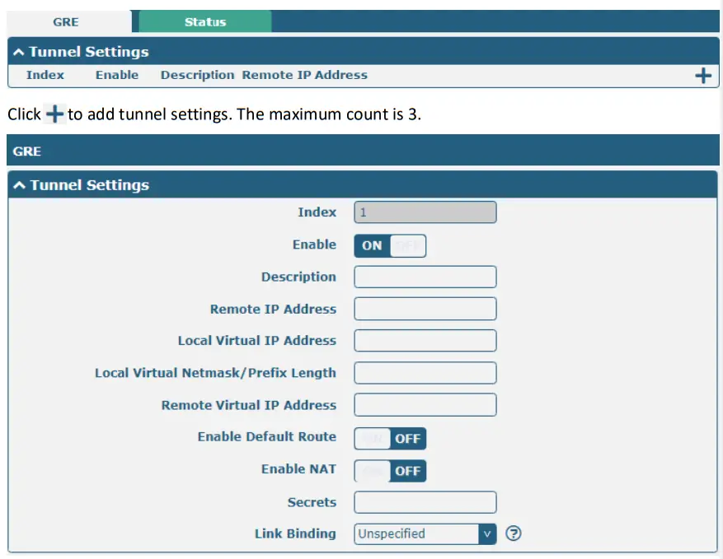Click the Description column header
The image size is (723, 559).
[x=197, y=75]
